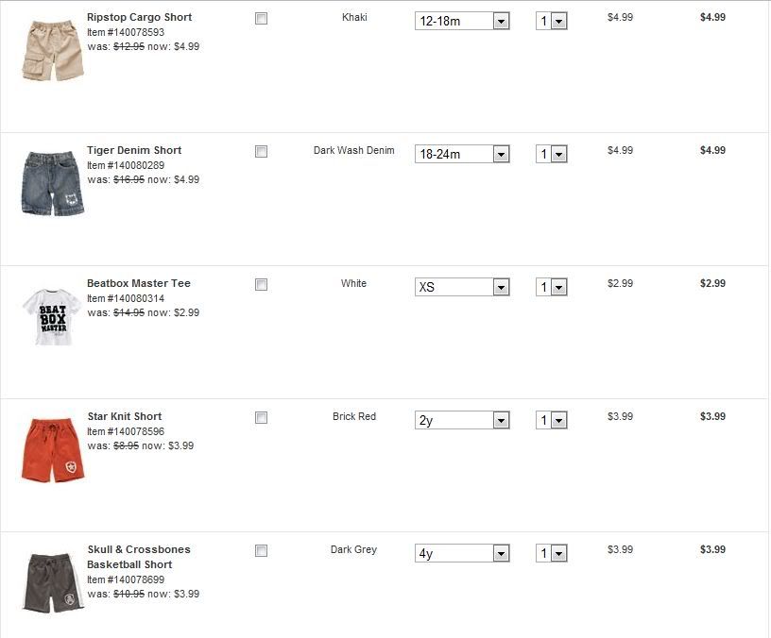Screen dimensions: 771x638
Task: Mark the Skull & Crossbones Short checkbox
Action: pos(262,550)
